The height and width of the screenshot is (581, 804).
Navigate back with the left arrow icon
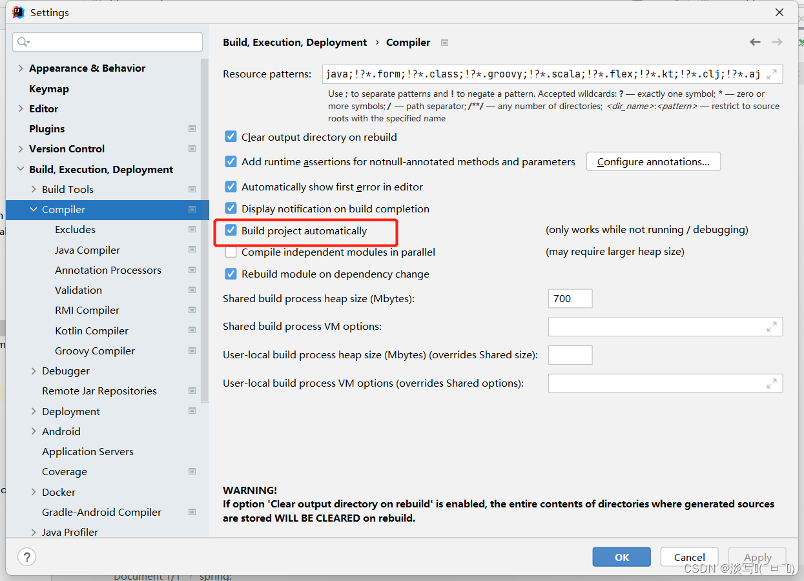[x=755, y=42]
